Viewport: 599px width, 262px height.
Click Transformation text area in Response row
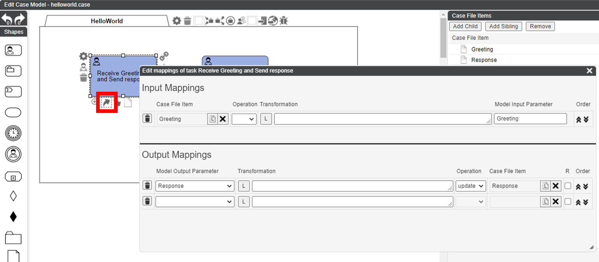click(x=353, y=186)
